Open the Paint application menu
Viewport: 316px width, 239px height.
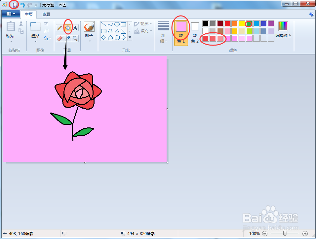pos(11,14)
